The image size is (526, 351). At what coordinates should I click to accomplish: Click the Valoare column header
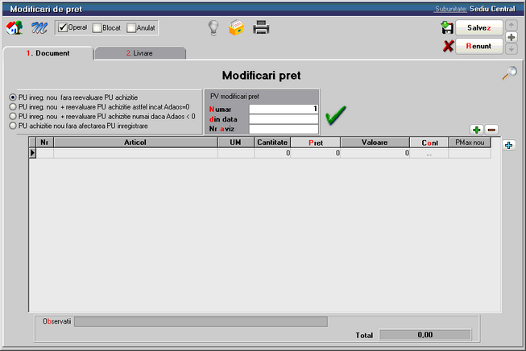pyautogui.click(x=375, y=142)
